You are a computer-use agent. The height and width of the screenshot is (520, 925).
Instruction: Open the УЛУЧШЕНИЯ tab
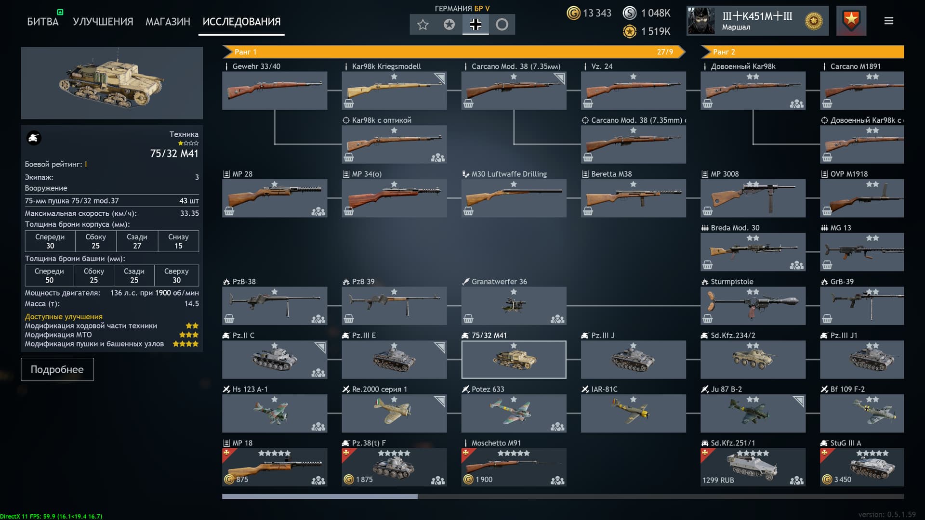pyautogui.click(x=103, y=22)
